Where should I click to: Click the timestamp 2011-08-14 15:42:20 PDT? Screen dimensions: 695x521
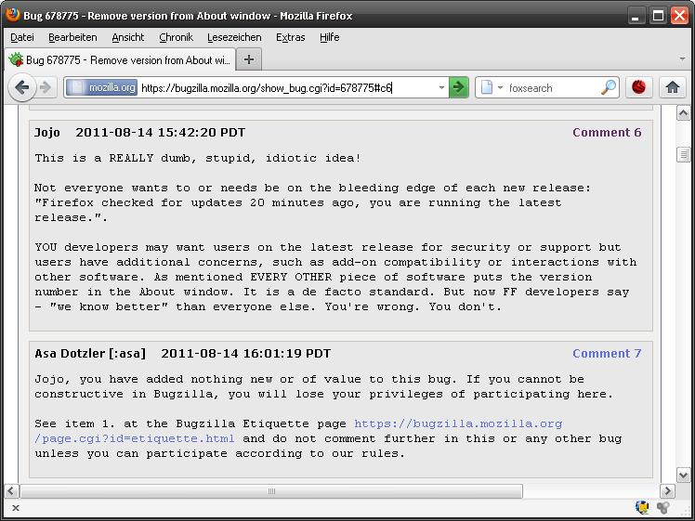tap(160, 133)
